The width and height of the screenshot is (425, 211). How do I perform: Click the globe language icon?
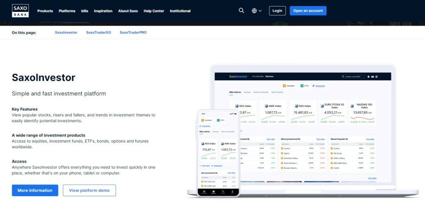(254, 11)
